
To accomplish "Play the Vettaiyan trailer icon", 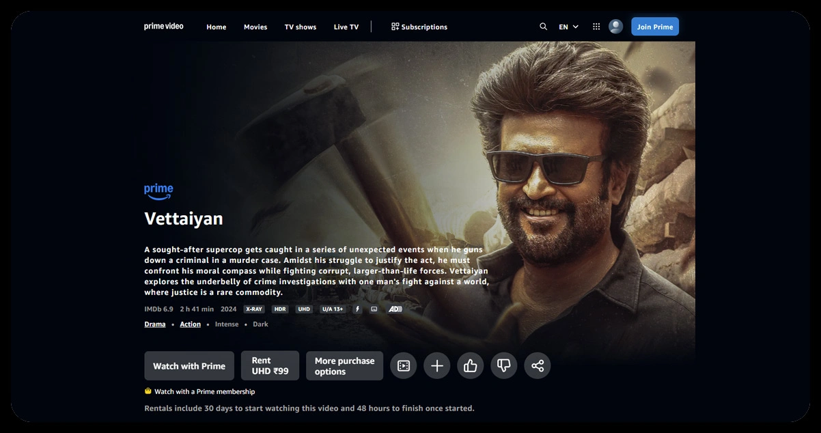I will pos(404,366).
